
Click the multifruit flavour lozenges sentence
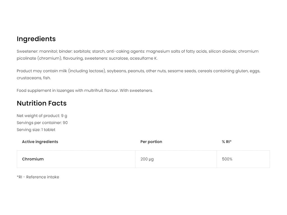point(85,90)
